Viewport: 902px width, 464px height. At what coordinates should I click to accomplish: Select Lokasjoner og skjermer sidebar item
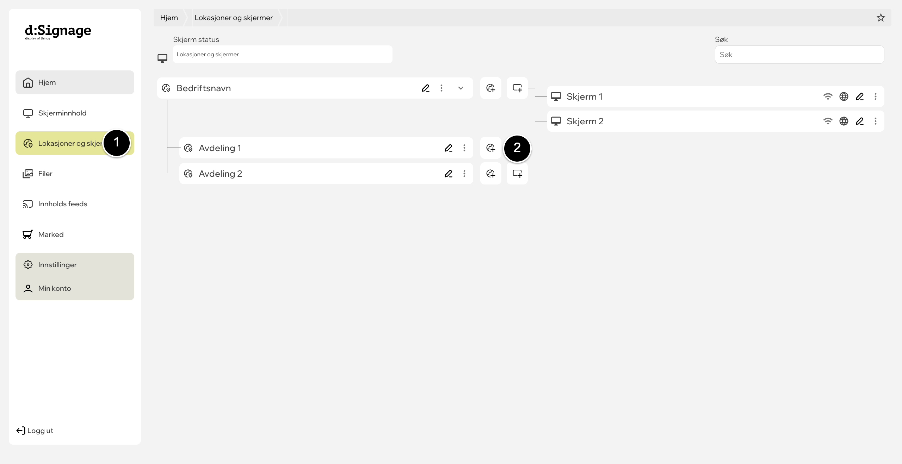click(75, 143)
